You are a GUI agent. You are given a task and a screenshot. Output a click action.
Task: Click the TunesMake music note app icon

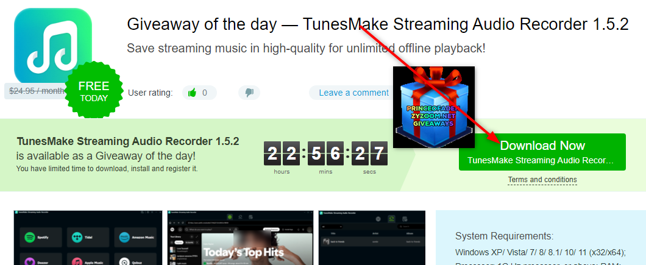coord(53,46)
